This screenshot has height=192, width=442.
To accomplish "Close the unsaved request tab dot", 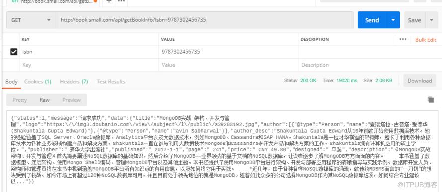I will 95,1.
